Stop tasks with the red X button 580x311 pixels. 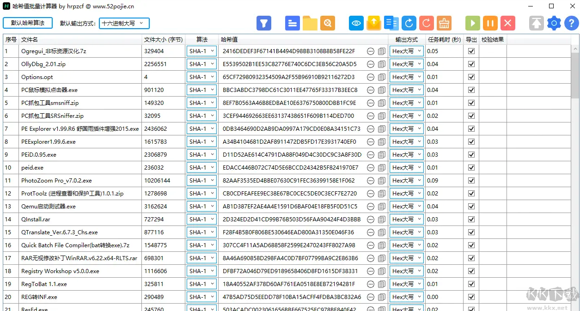[x=507, y=23]
